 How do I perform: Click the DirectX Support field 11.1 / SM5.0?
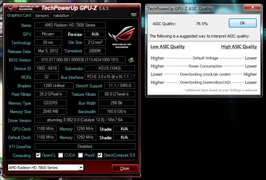120,86
